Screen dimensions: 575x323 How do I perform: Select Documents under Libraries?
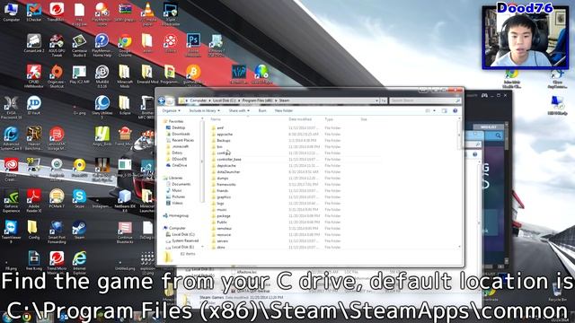181,184
